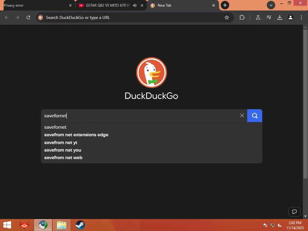Open the browser icon in taskbar
The height and width of the screenshot is (231, 308).
pos(43,225)
